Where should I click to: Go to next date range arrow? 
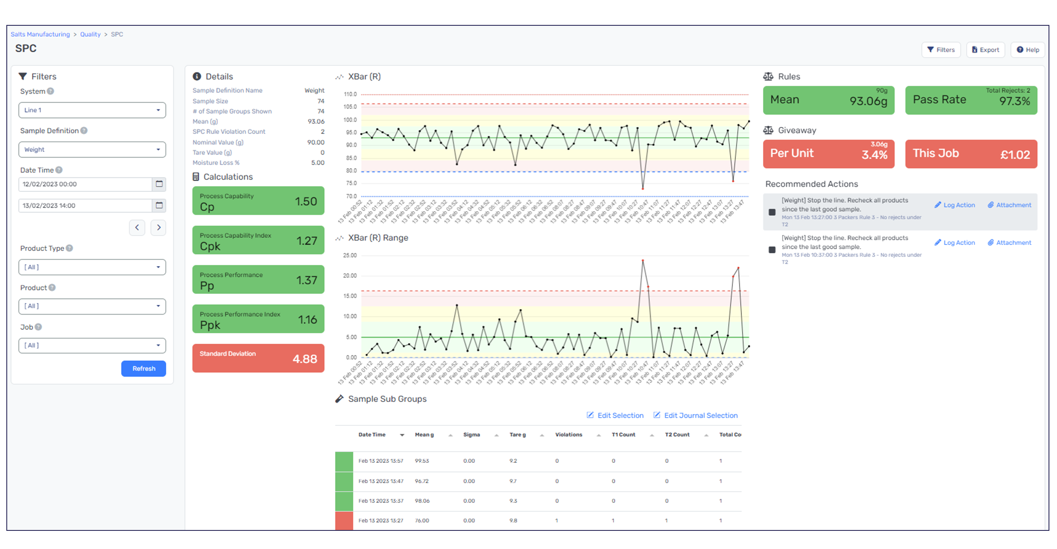(159, 228)
